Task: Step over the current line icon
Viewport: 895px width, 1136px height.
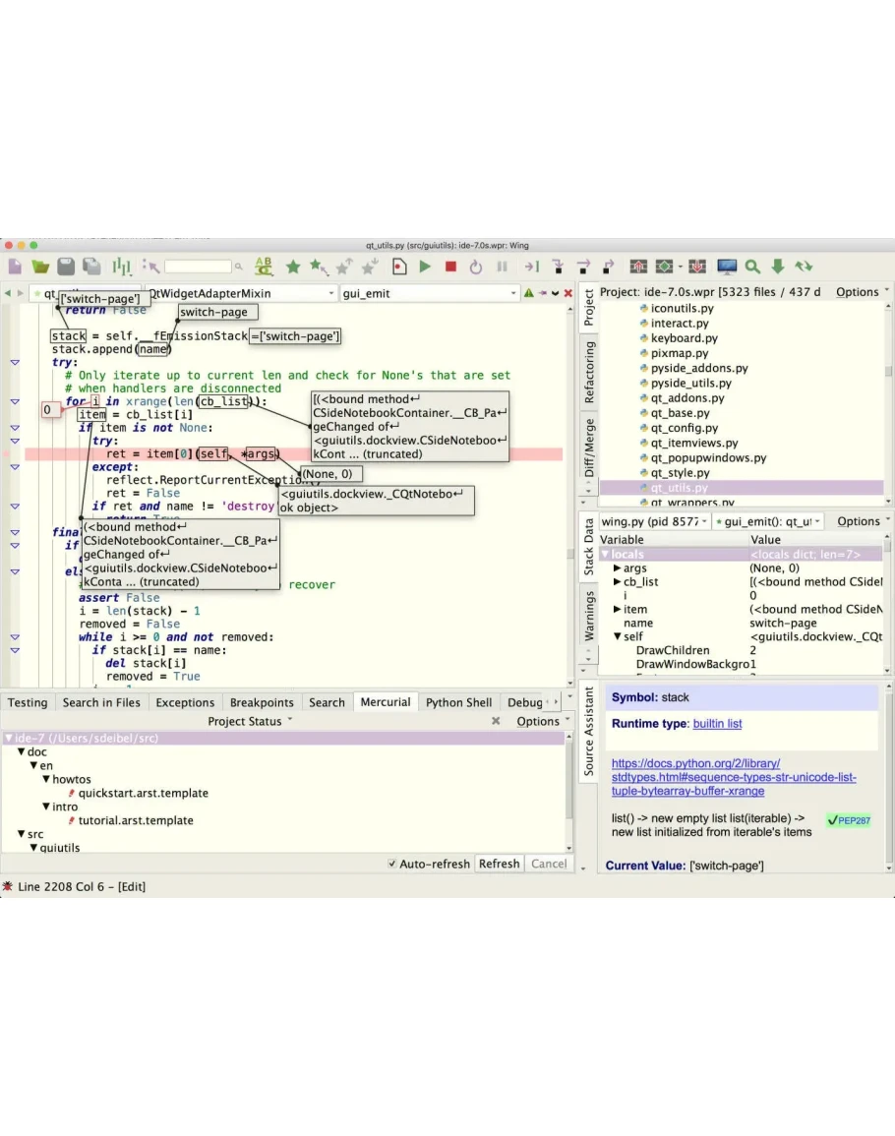Action: [583, 267]
